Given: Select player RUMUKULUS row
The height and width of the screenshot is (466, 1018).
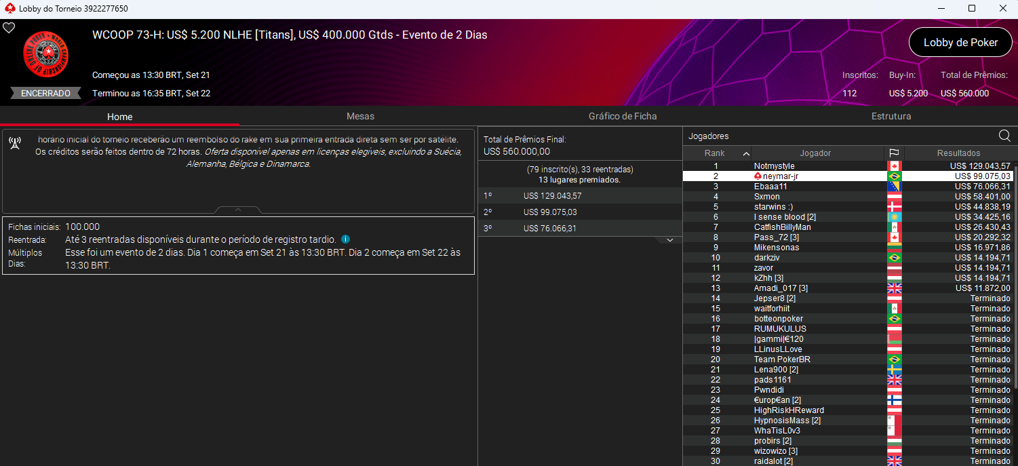Looking at the screenshot, I should [848, 329].
